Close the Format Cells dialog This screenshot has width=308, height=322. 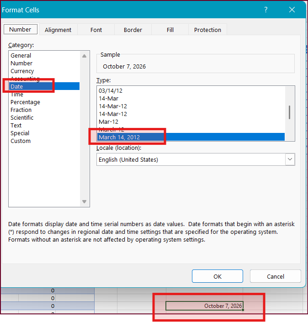point(292,10)
